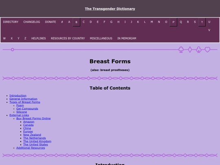Select the highlighted letter T
The width and height of the screenshot is (220, 165).
202,22
